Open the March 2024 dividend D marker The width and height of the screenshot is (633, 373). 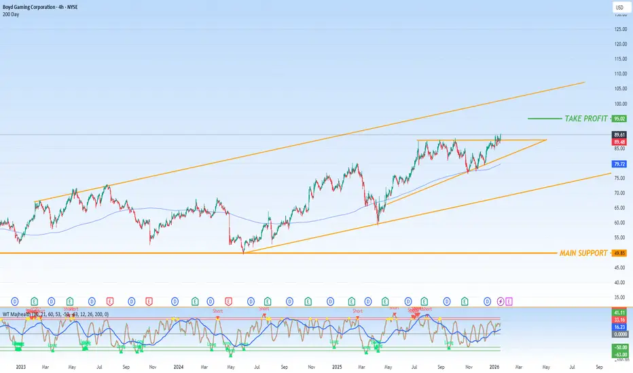211,301
